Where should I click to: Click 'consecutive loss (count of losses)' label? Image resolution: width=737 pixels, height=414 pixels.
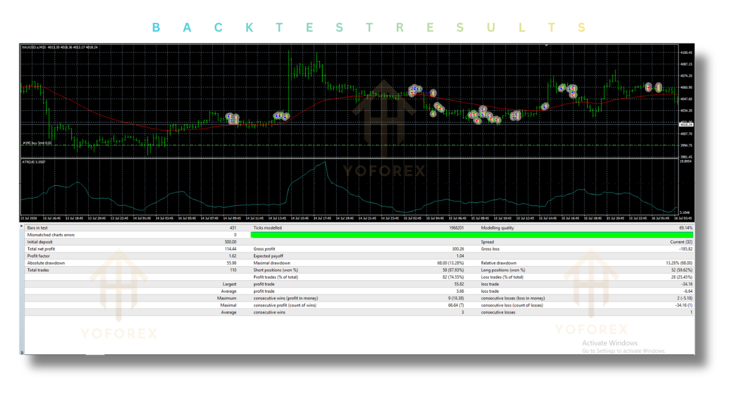pos(511,305)
